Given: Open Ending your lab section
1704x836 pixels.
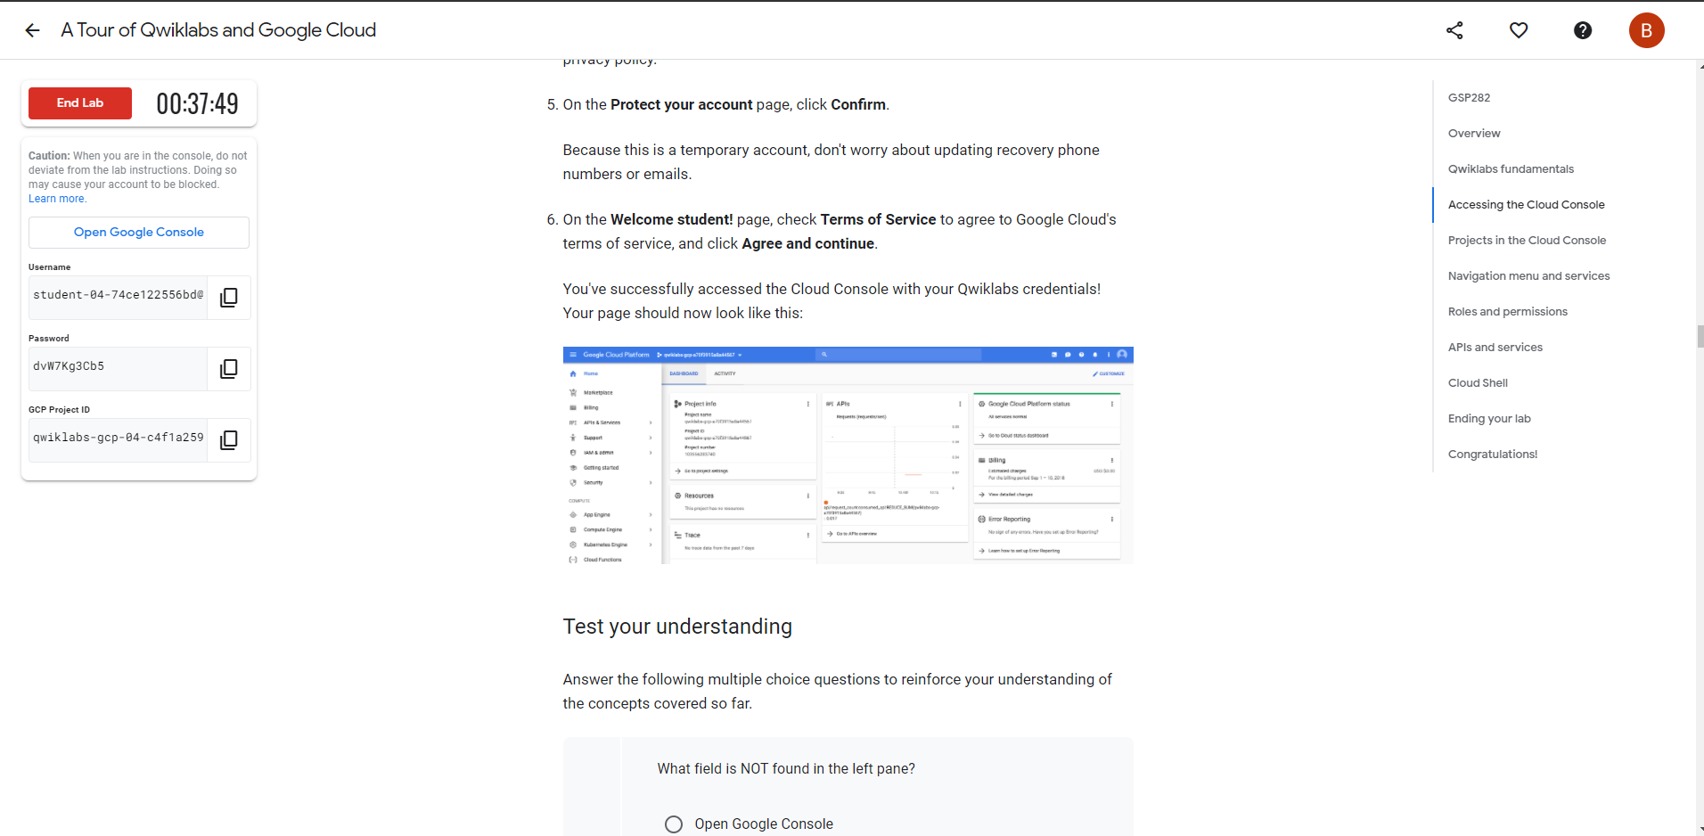Looking at the screenshot, I should click(x=1489, y=419).
